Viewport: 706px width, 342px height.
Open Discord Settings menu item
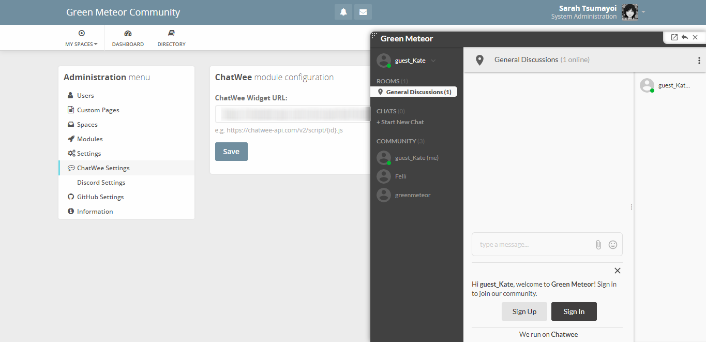126,182
